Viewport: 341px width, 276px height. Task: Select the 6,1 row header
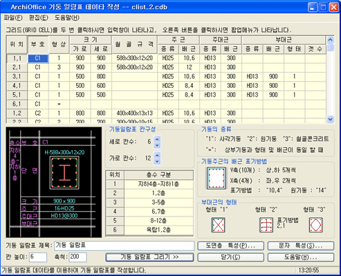pos(17,104)
